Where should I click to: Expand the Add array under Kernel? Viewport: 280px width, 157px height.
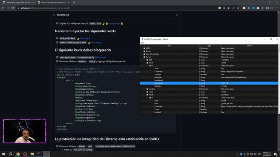tap(147, 60)
